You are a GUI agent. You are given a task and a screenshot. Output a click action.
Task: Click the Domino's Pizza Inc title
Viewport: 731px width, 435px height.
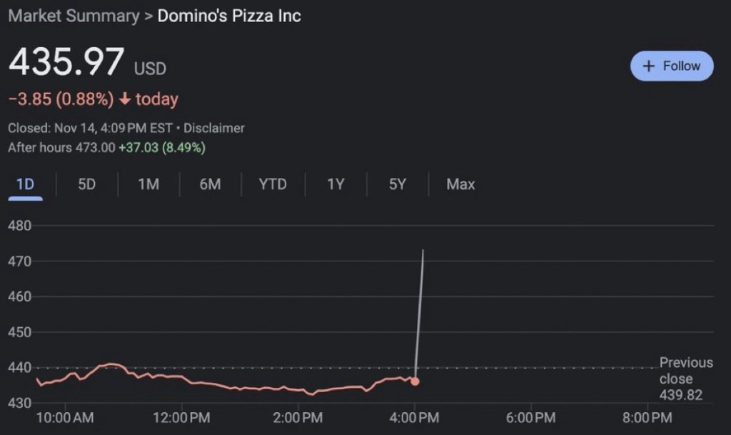point(229,16)
